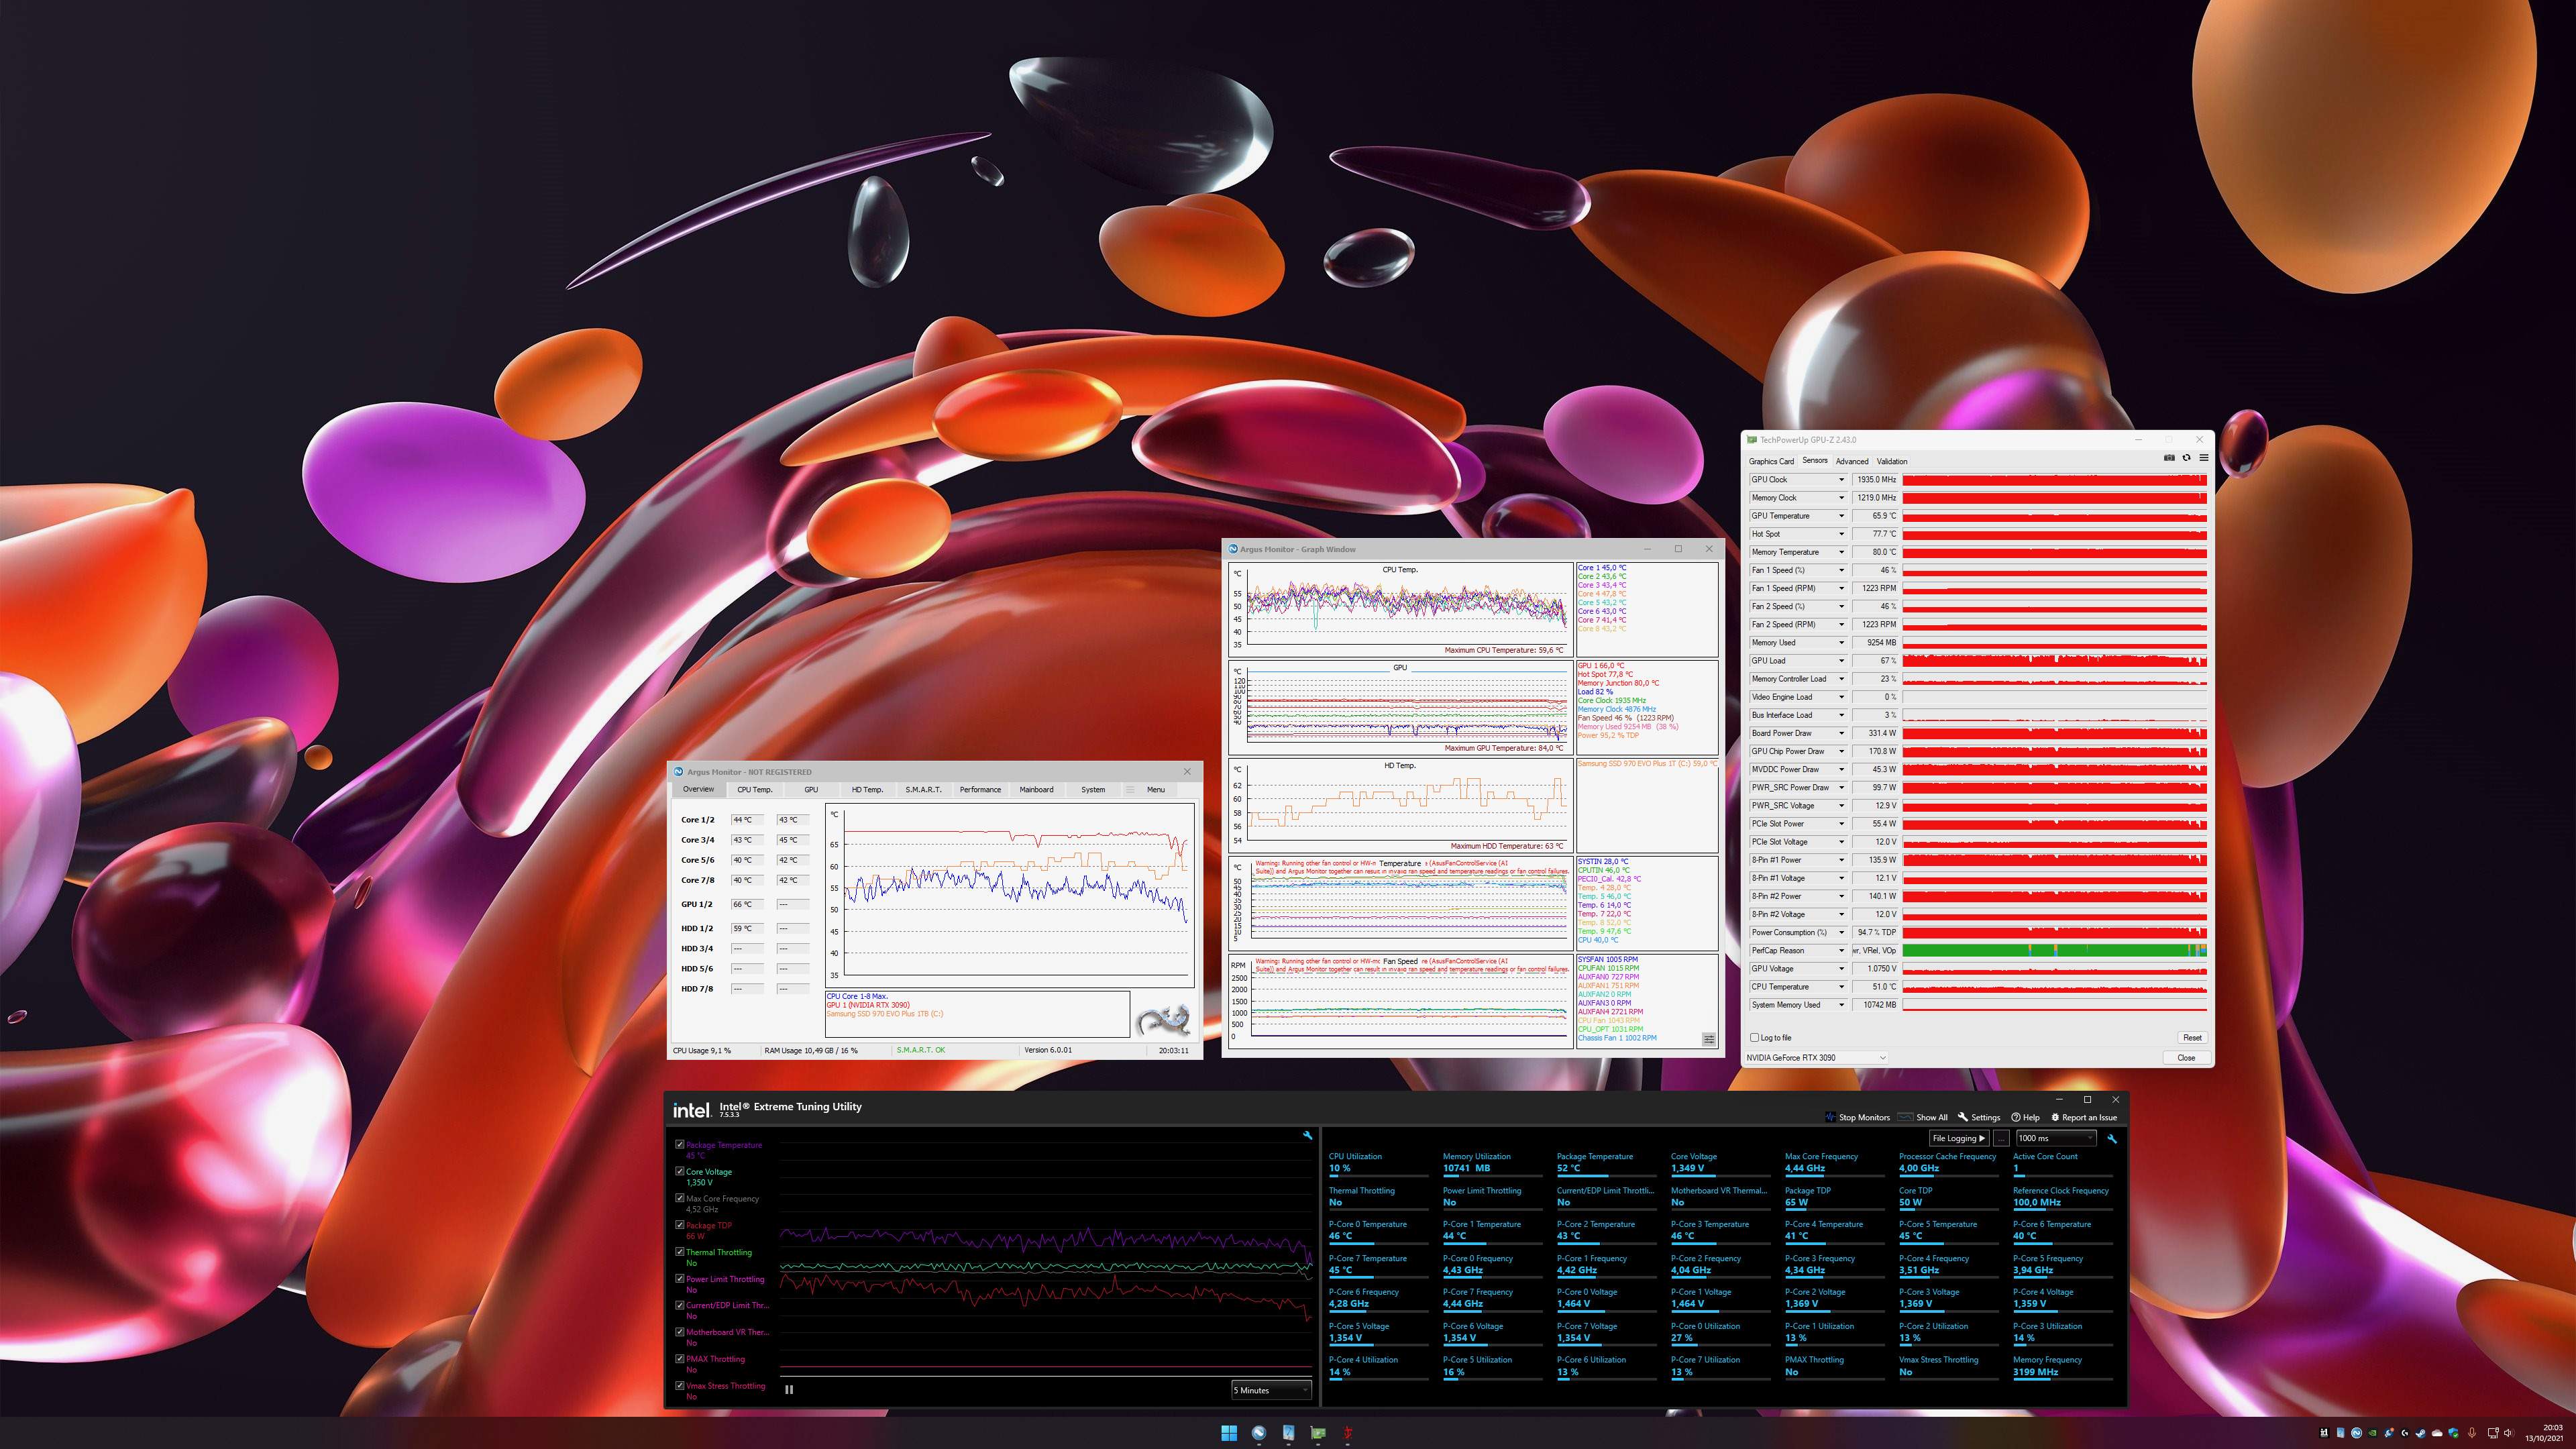Viewport: 2576px width, 1449px height.
Task: Open the 5 Minutes time range dropdown
Action: point(1271,1390)
